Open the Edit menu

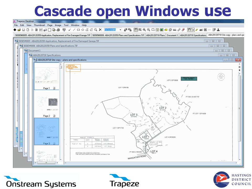pos(22,25)
